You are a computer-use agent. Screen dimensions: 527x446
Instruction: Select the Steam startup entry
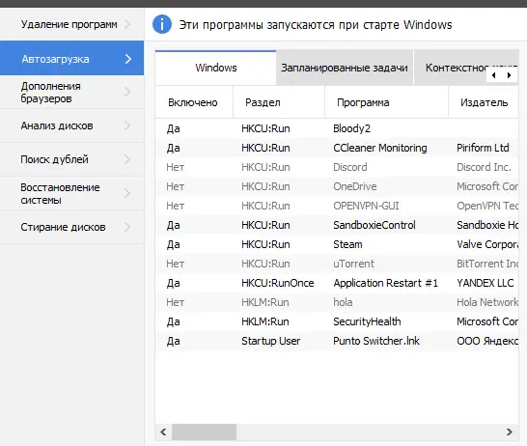coord(337,244)
